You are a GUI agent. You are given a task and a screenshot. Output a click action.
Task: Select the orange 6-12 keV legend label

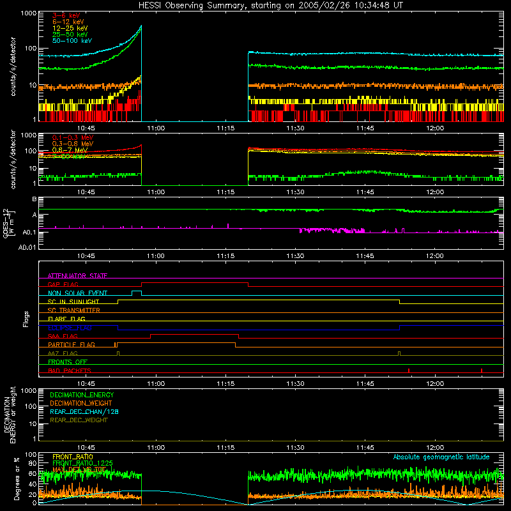(x=68, y=22)
